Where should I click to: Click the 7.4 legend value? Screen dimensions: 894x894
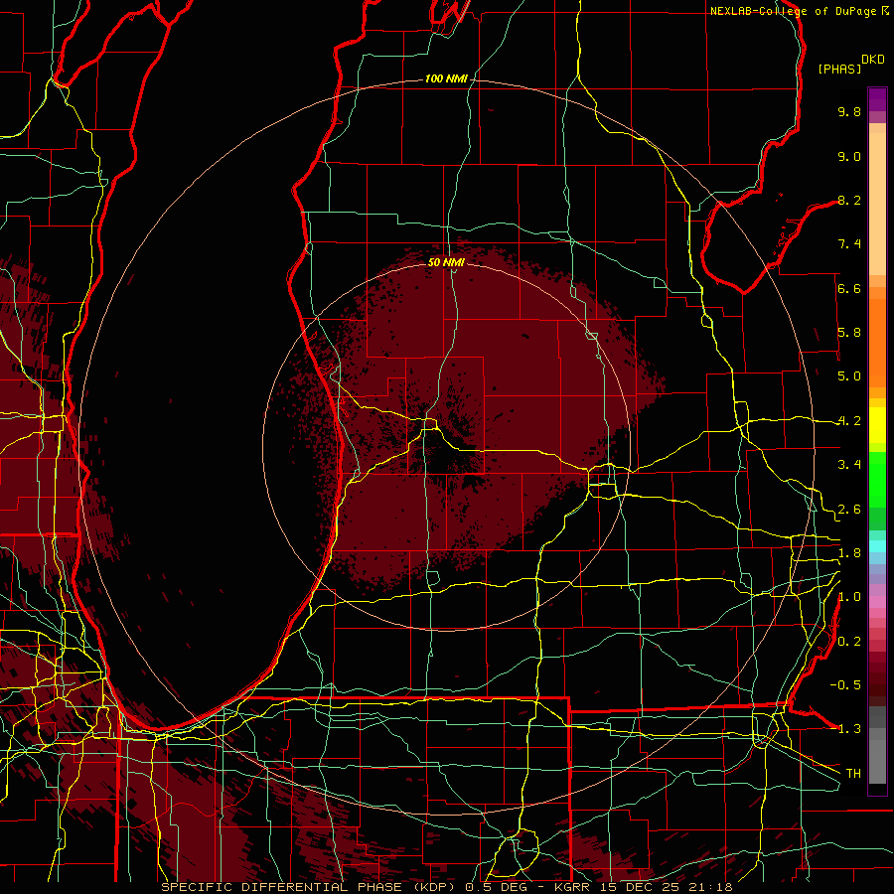(x=849, y=244)
